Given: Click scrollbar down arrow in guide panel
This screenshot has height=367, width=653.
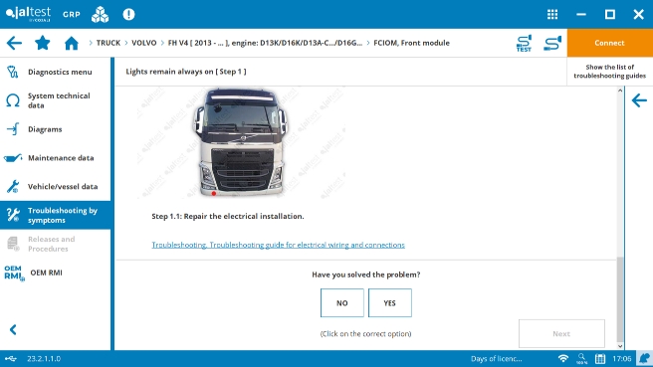Looking at the screenshot, I should [x=620, y=346].
